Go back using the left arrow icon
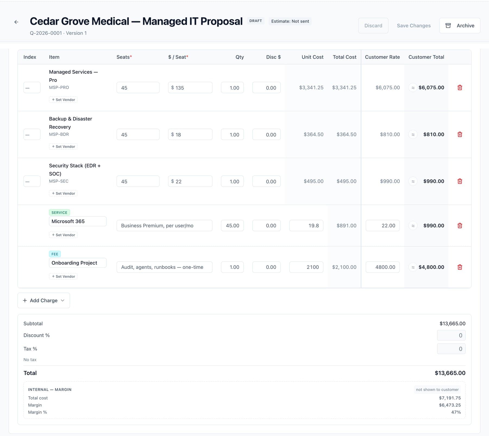489x436 pixels. pyautogui.click(x=16, y=22)
